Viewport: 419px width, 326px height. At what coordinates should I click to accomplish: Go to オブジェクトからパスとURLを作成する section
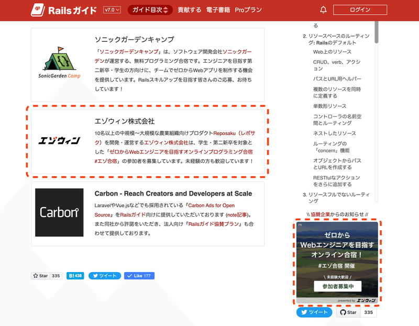pos(337,164)
